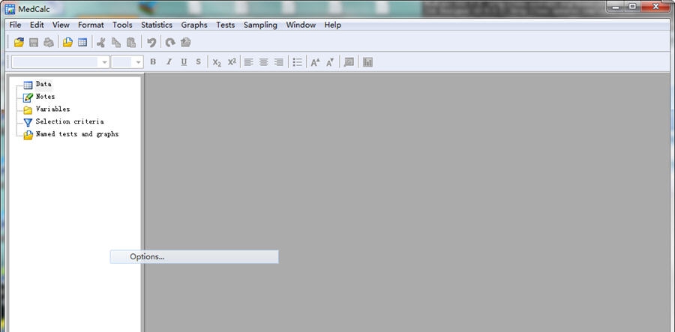
Task: Click the Print icon
Action: tap(49, 42)
